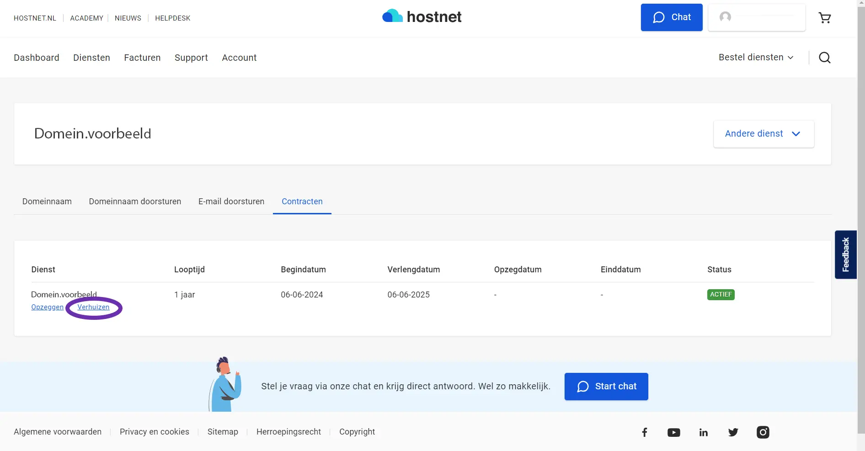
Task: Open the shopping cart icon
Action: click(825, 18)
